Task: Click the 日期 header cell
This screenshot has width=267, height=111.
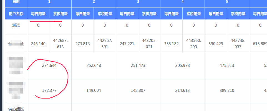Action: coord(16,2)
